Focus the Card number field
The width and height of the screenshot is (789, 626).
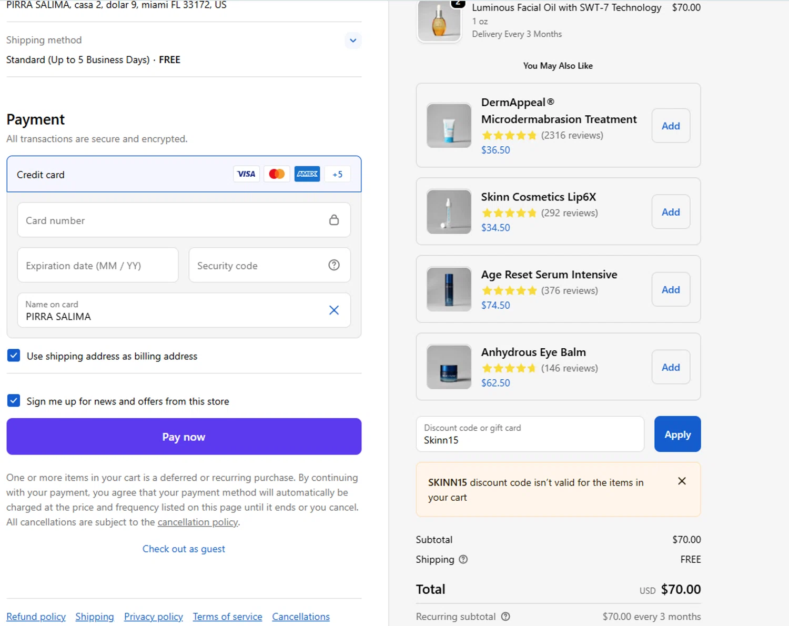(184, 220)
